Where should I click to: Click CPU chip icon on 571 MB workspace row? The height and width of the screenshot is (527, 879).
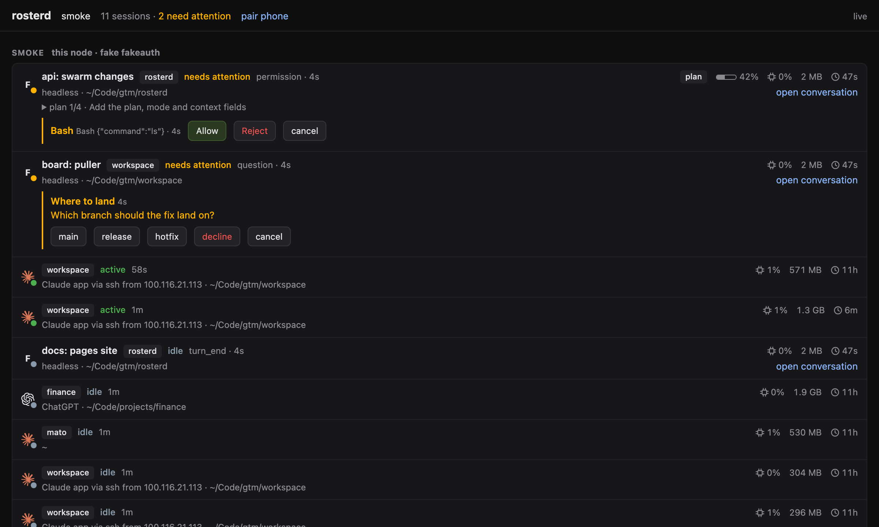click(760, 270)
